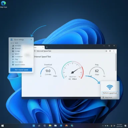
Task: Open the browser collections icon
Action: pos(110,51)
